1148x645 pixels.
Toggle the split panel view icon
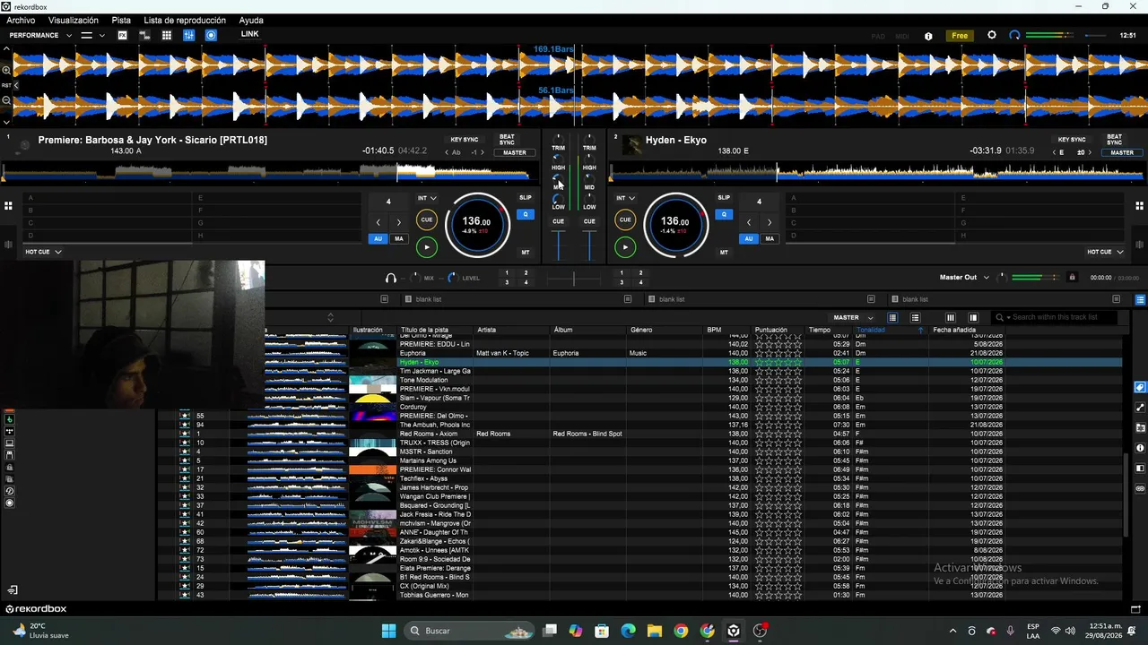pyautogui.click(x=973, y=317)
